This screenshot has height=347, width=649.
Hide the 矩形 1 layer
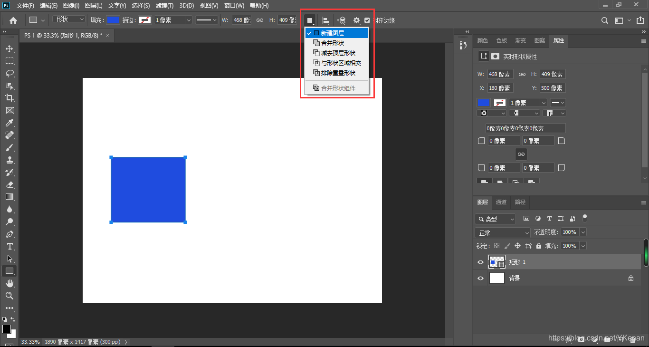pos(480,262)
